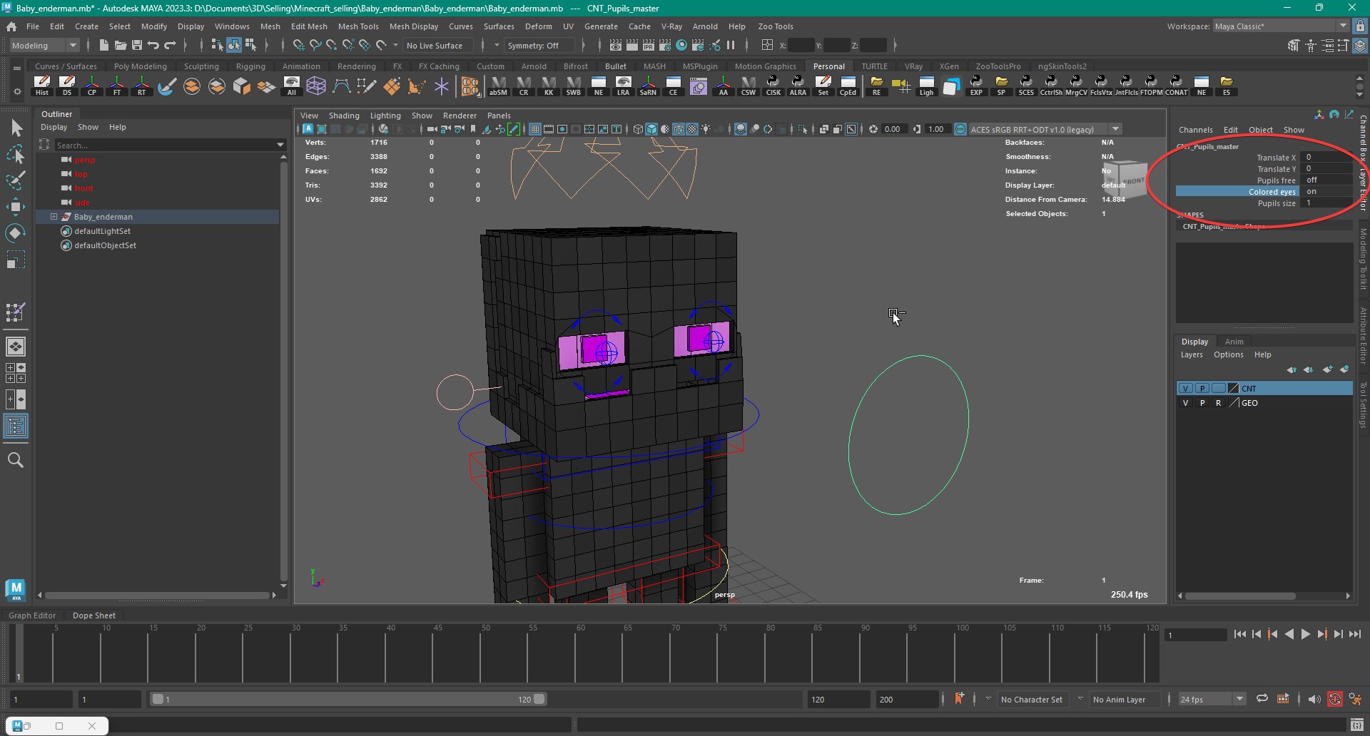
Task: Click Play forwards button
Action: 1306,634
